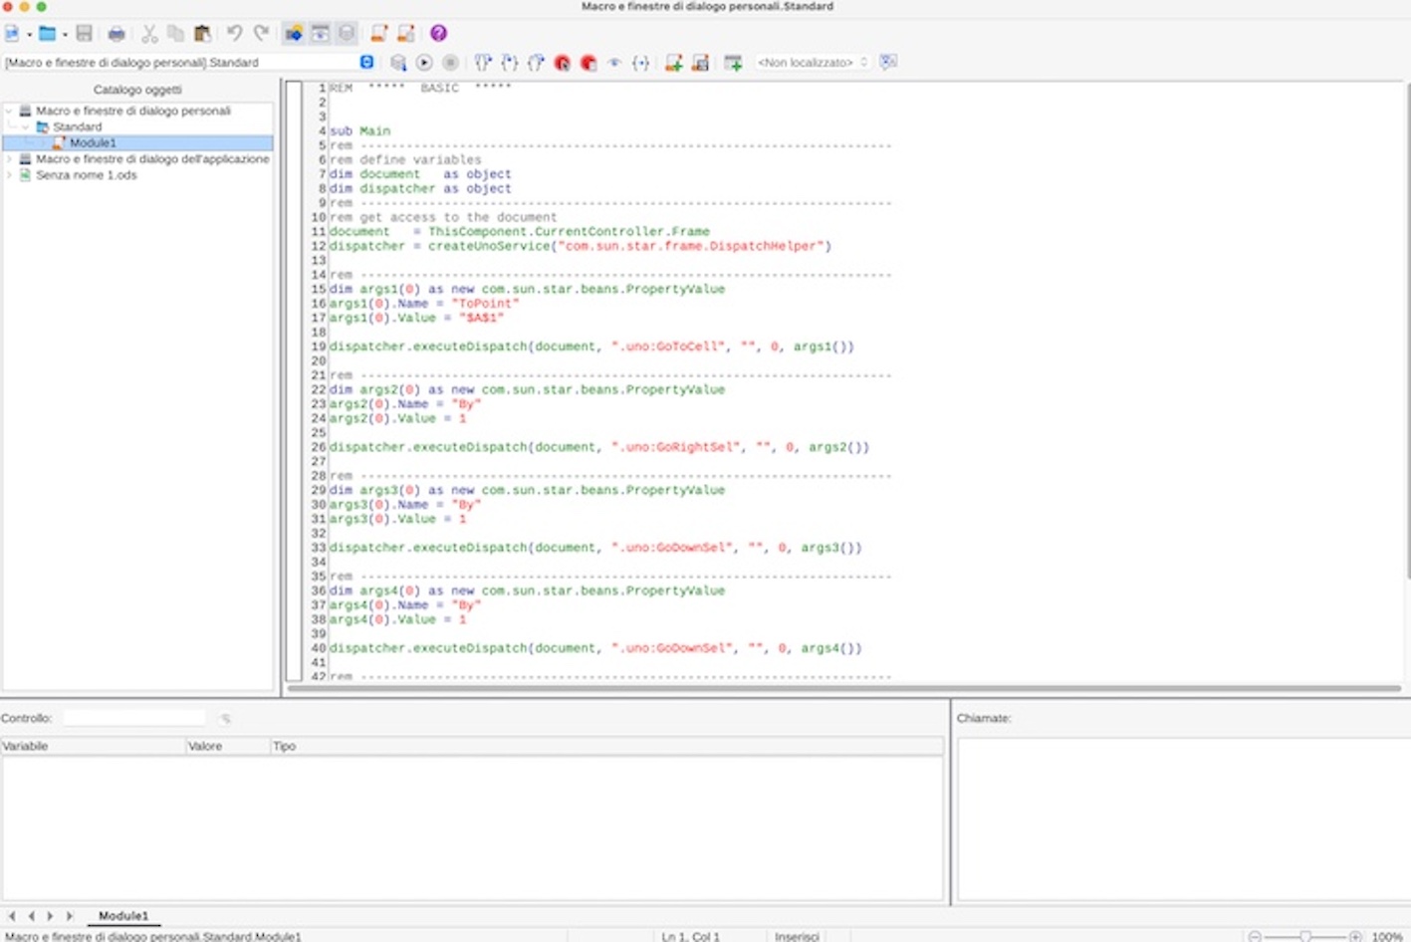Screen dimensions: 1411x942
Task: Open the Non localizzato language dropdown
Action: coord(812,63)
